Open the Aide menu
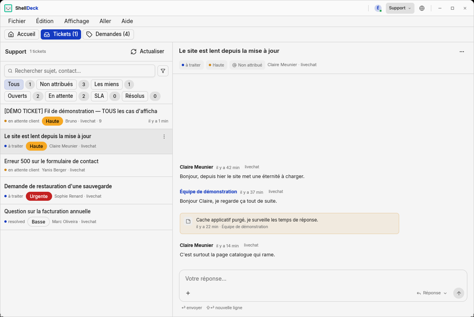 coord(127,21)
